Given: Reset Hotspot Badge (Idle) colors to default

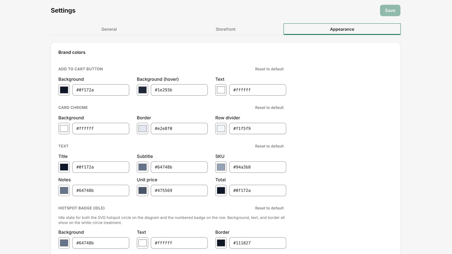Looking at the screenshot, I should 269,208.
